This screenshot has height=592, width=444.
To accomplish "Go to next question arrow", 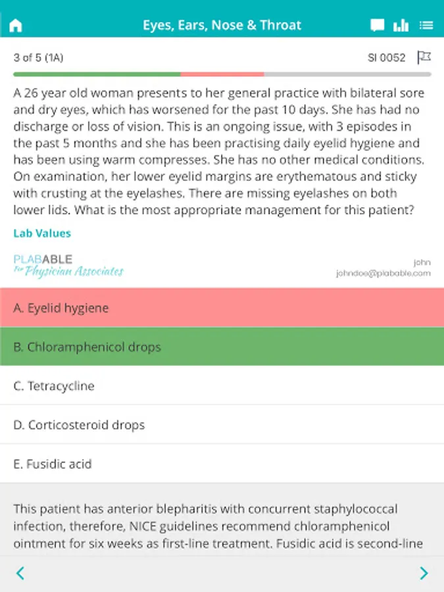I will pos(424,573).
